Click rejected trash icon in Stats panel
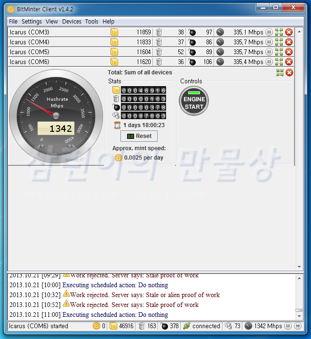Screen dimensions: 311x339 (x=116, y=98)
